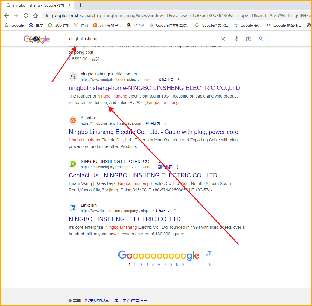Go to results page 2
Screen dimensions: 312x306
pos(135,265)
